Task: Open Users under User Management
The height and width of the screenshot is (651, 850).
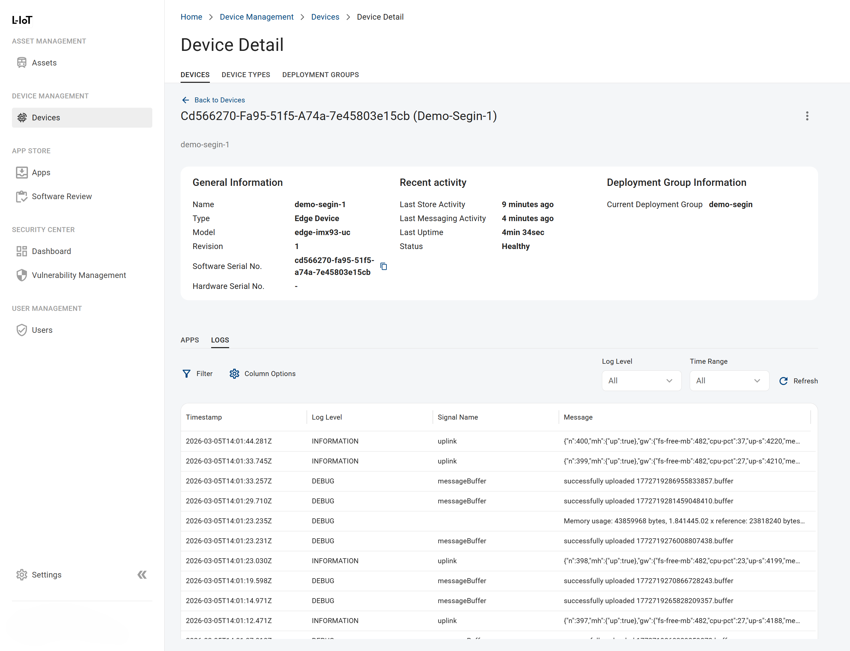Action: click(x=42, y=330)
